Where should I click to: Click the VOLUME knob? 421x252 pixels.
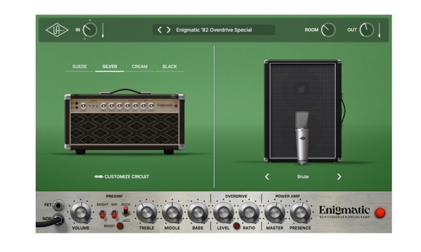pyautogui.click(x=81, y=213)
